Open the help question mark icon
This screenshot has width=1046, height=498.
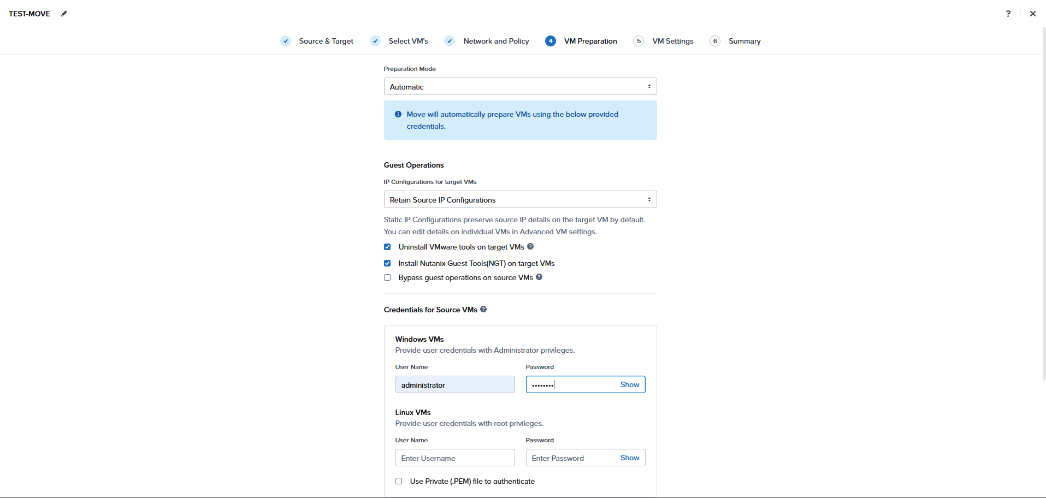pos(1008,14)
